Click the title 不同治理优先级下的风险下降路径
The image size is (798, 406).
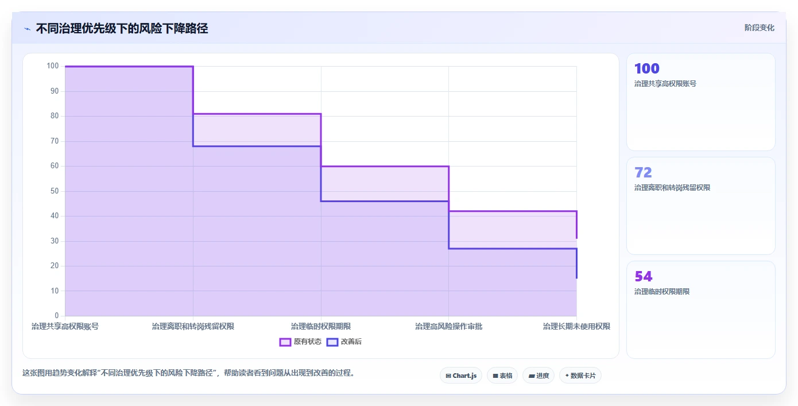[x=122, y=28]
